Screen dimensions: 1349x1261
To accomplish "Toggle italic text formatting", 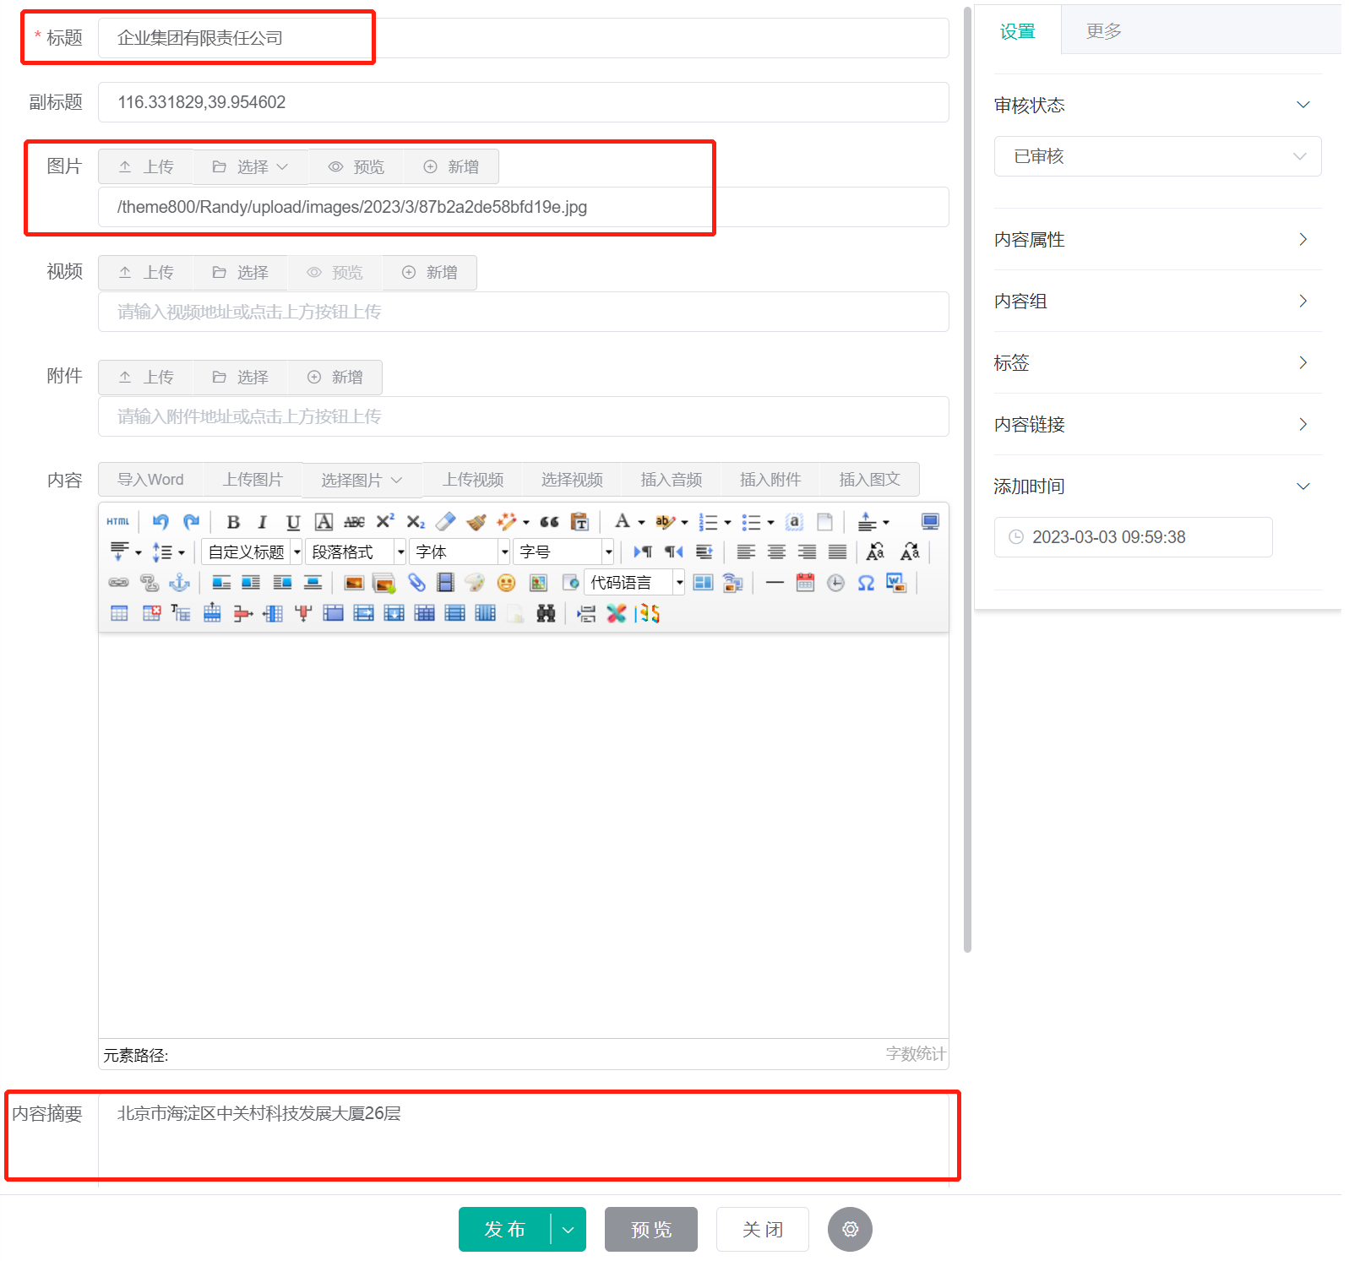I will [x=263, y=522].
